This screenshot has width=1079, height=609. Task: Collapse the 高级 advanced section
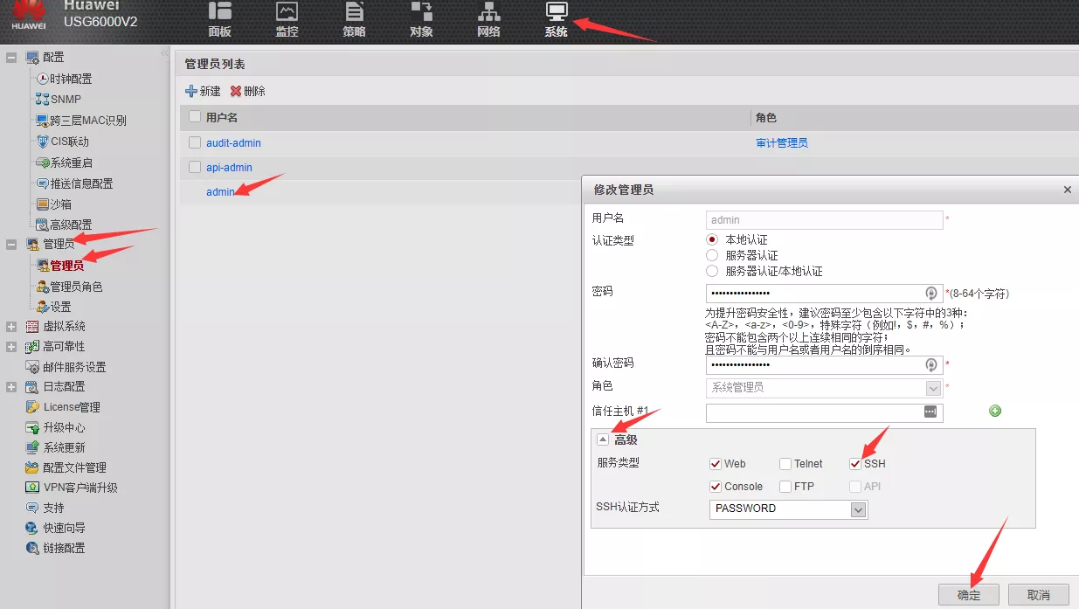click(603, 439)
